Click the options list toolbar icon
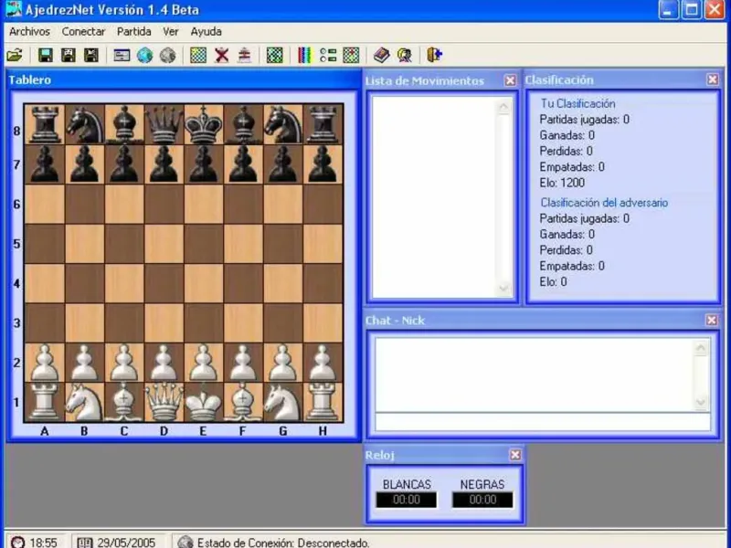Viewport: 731px width, 548px height. point(328,56)
